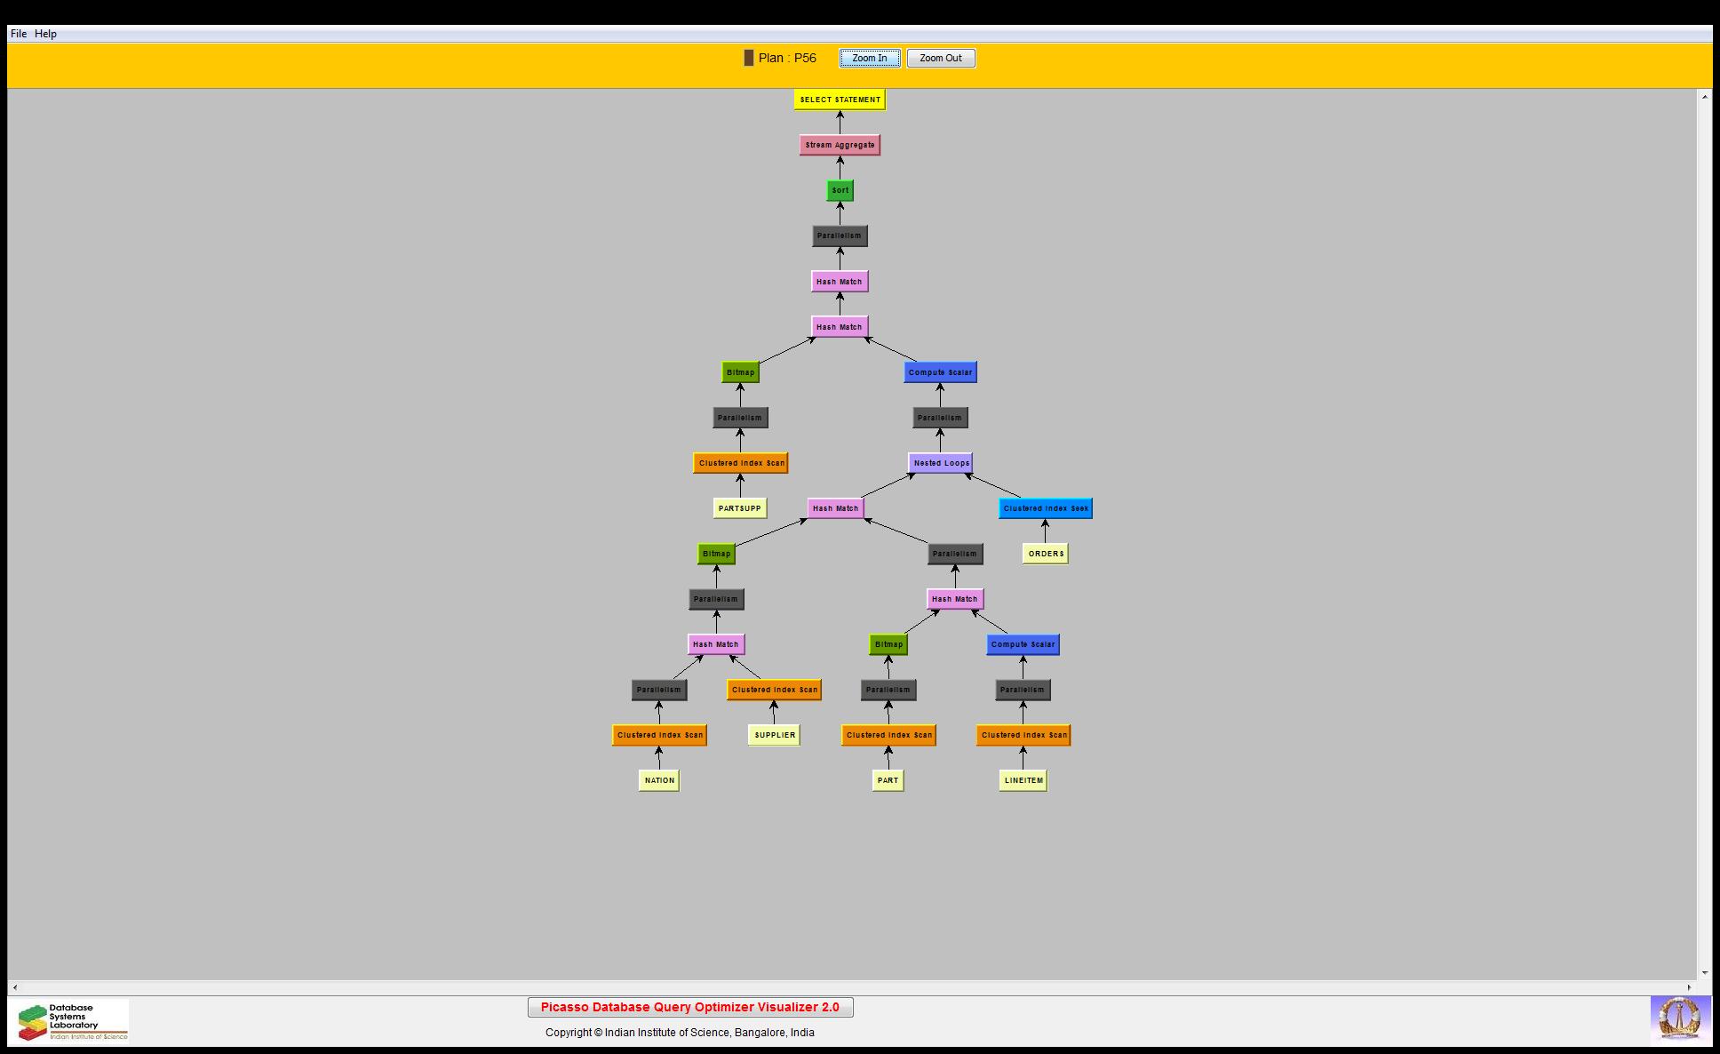Click the Indian Institute of Science emblem
Viewport: 1720px width, 1054px height.
(1679, 1019)
